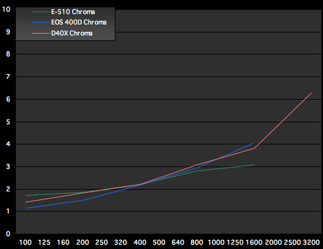Screen dimensions: 323x249
Task: Click the D40X Chroma legend label
Action: coord(71,33)
